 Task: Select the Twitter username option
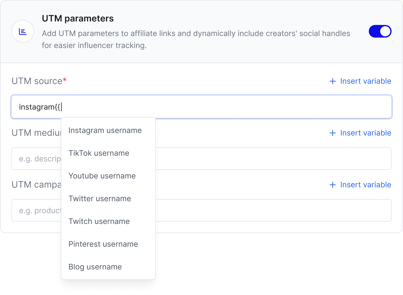tap(100, 199)
